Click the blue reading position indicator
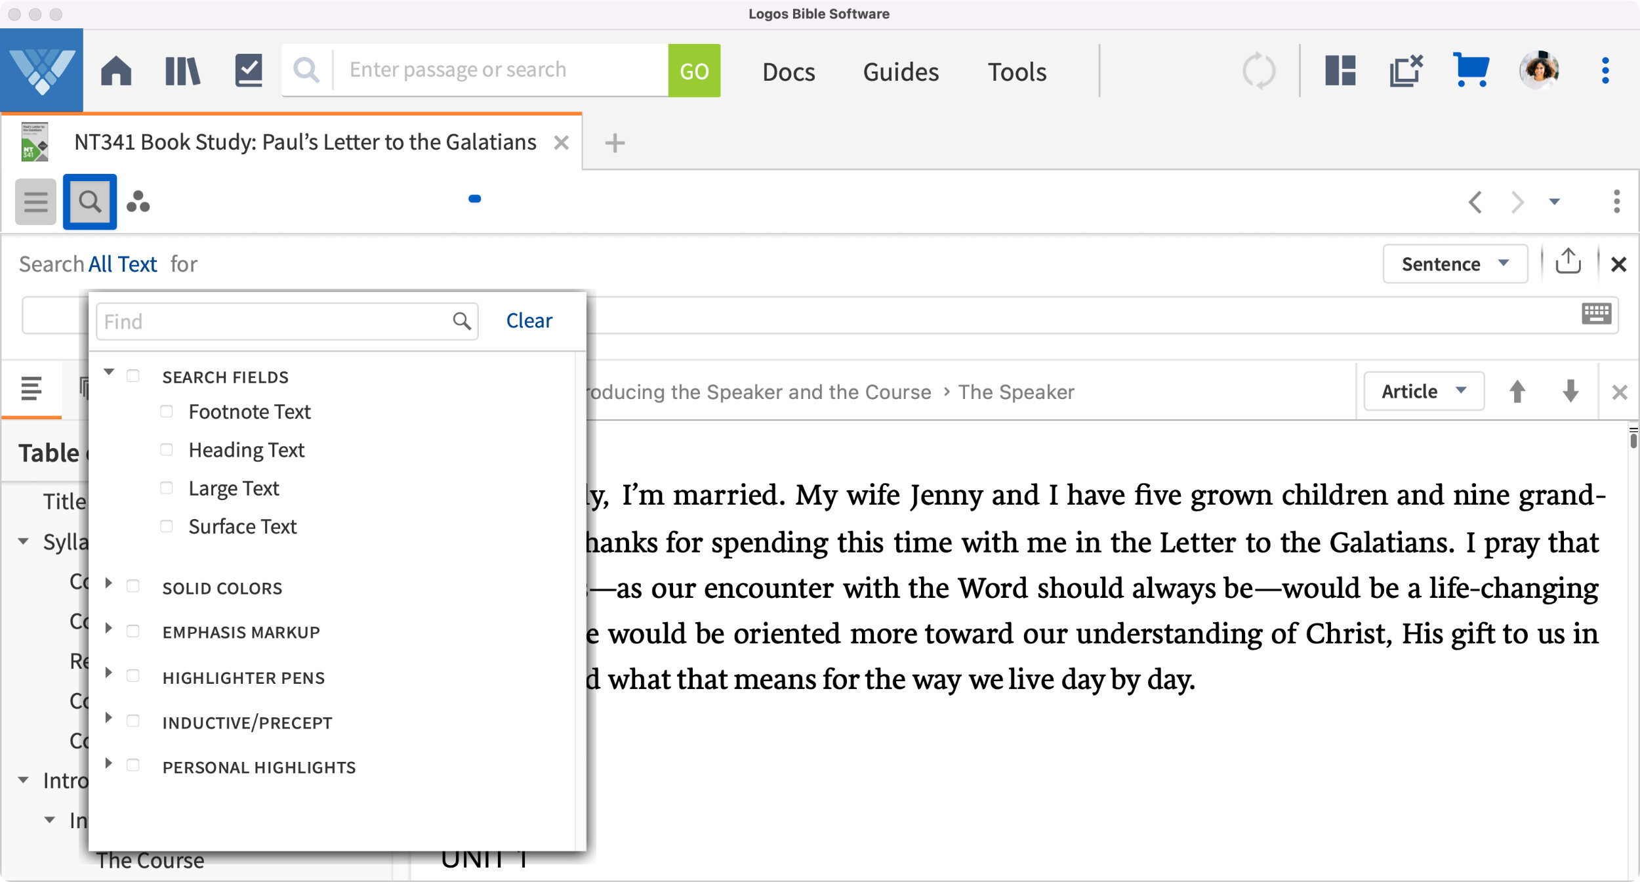 click(475, 199)
